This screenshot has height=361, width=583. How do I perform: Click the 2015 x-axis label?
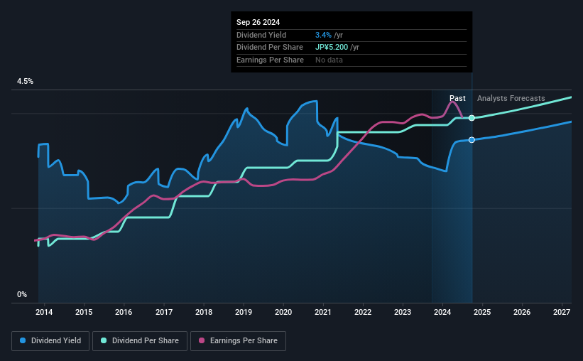pos(84,312)
